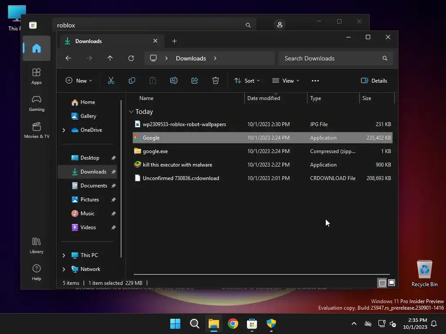Screen dimensions: 446x334
Task: Open Windows Security shield on taskbar
Action: (271, 324)
